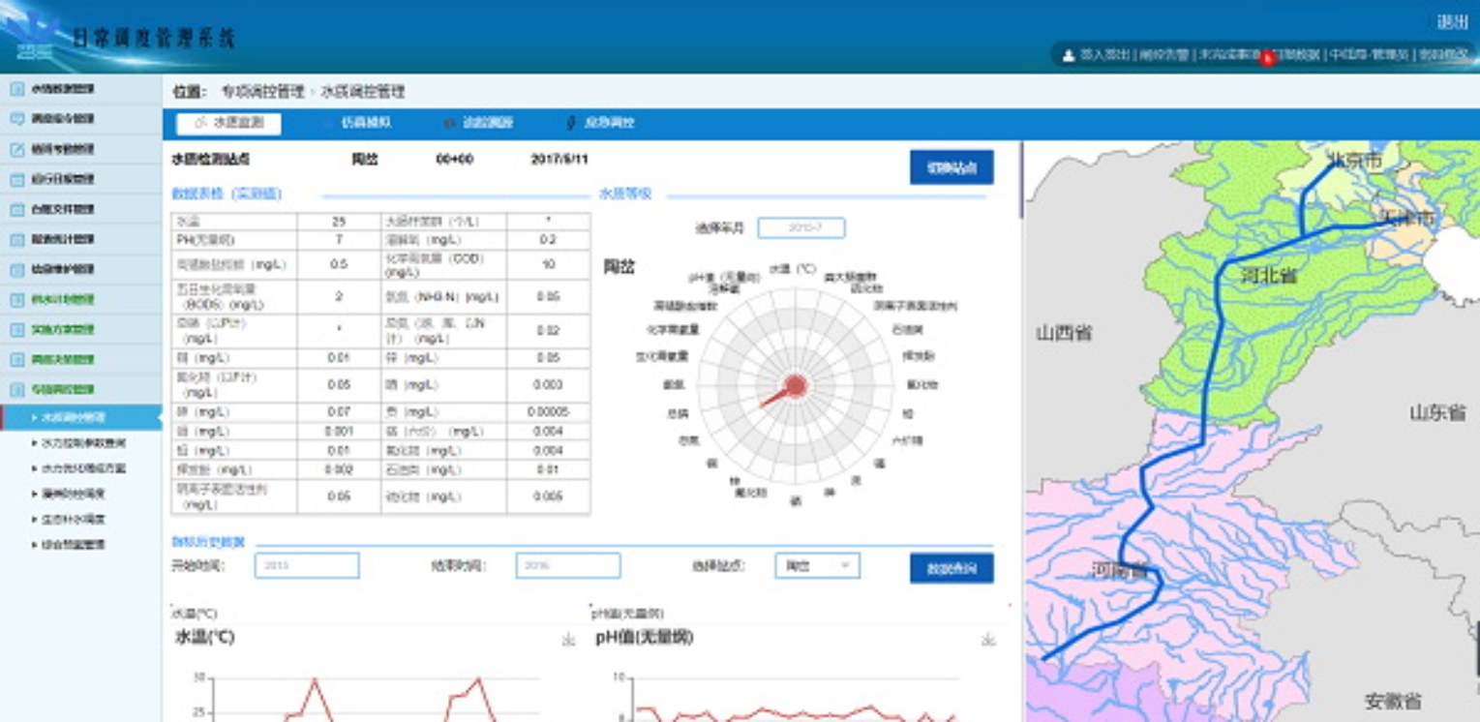
Task: Click the 运行日报管理 sidebar icon
Action: tap(17, 179)
